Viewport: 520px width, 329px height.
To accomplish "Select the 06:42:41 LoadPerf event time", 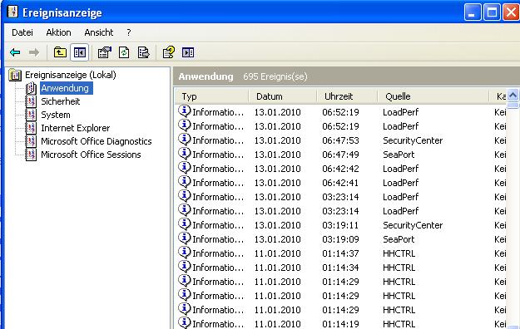I will click(x=340, y=183).
